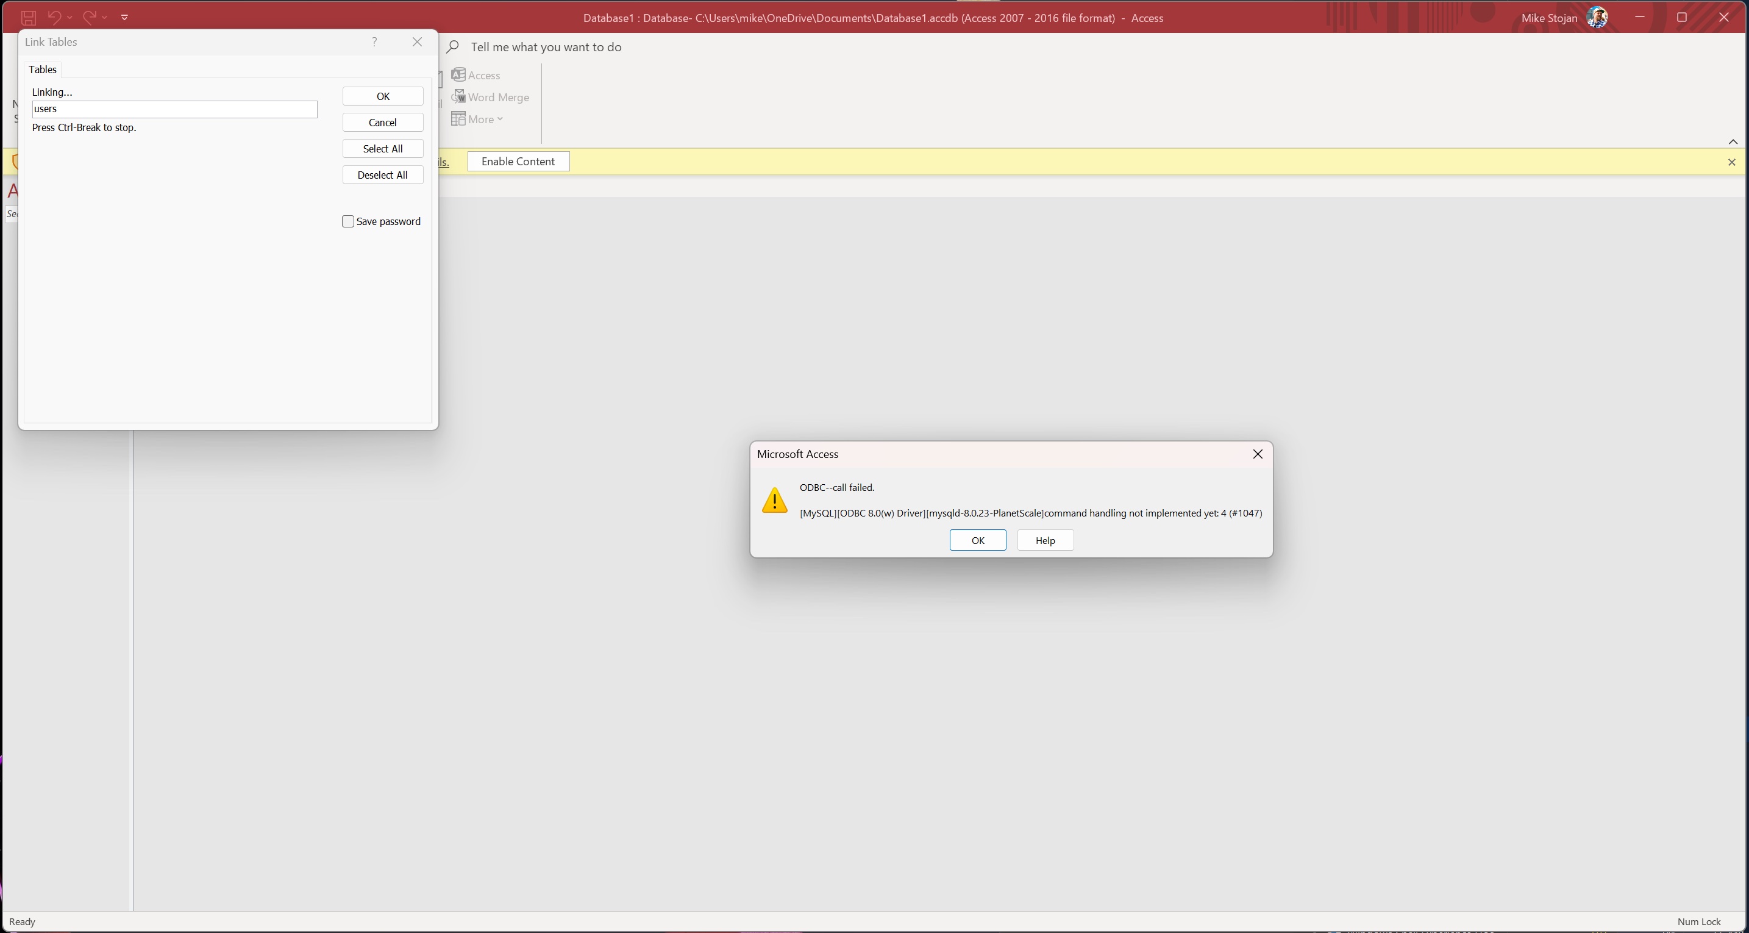Screen dimensions: 1749x933
Task: Click the Help question mark in Link Tables dialog
Action: click(374, 41)
